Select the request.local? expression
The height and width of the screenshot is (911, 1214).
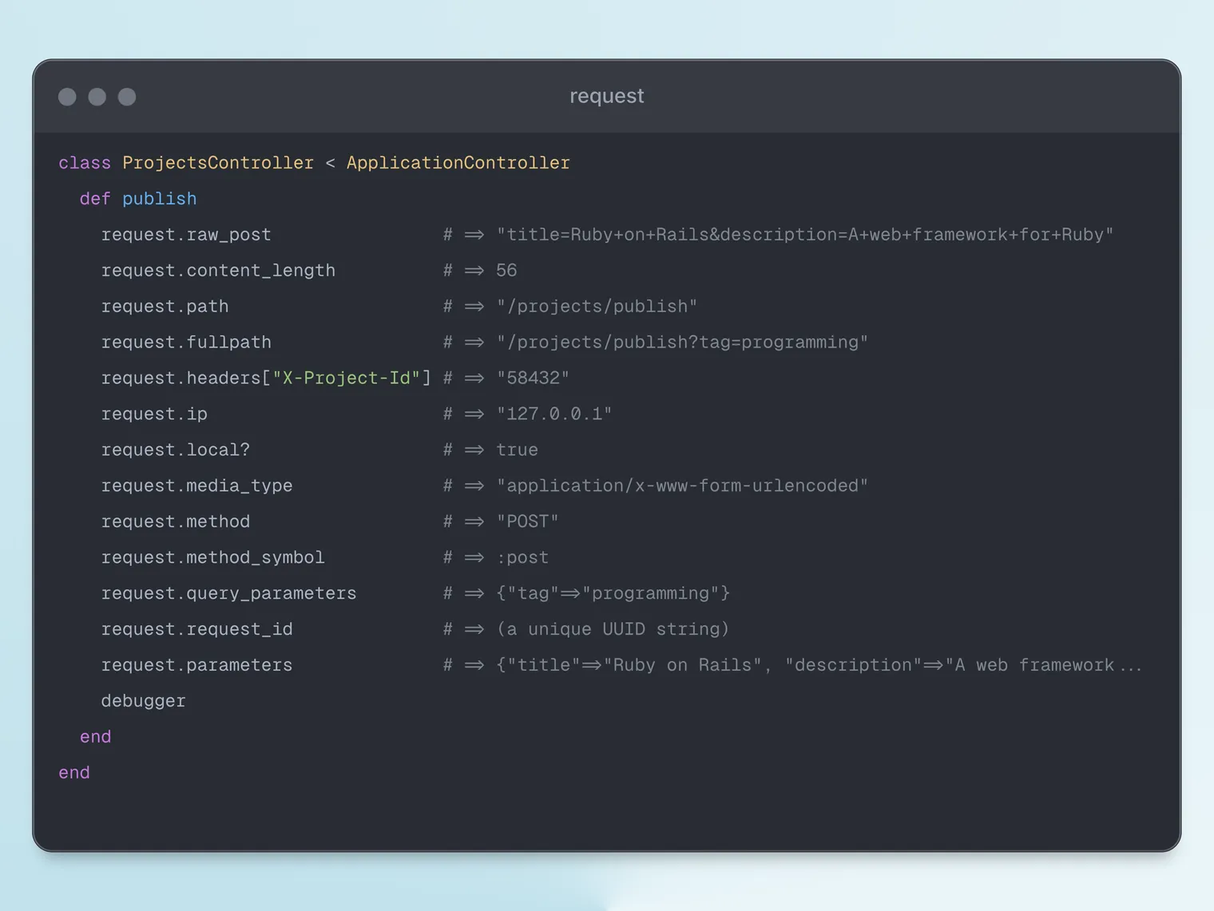pyautogui.click(x=176, y=450)
